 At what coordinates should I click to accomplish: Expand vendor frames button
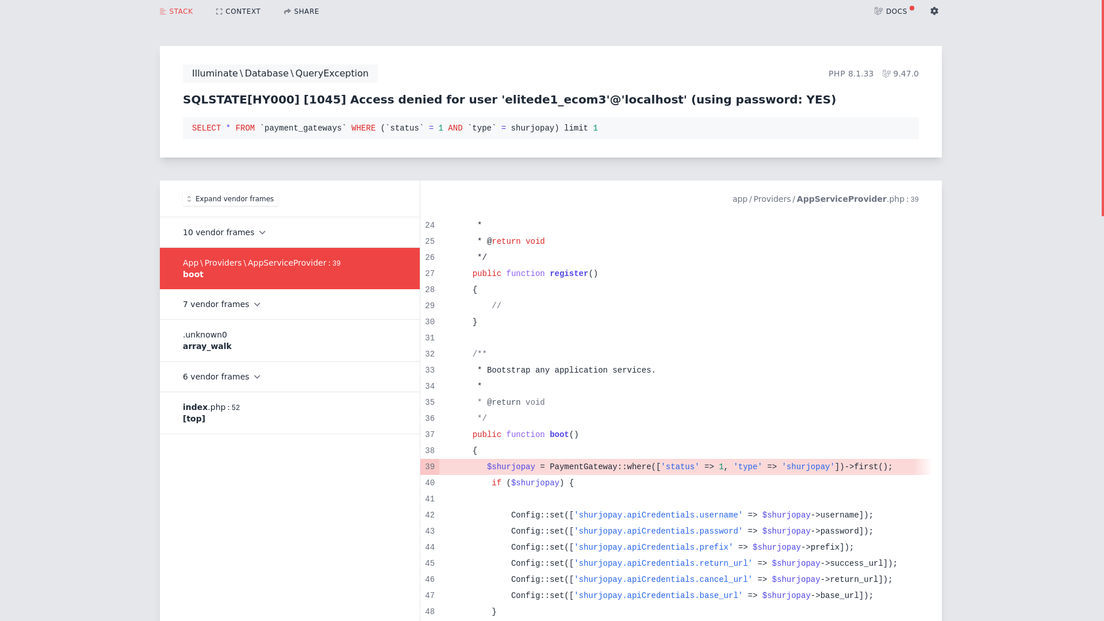[231, 199]
